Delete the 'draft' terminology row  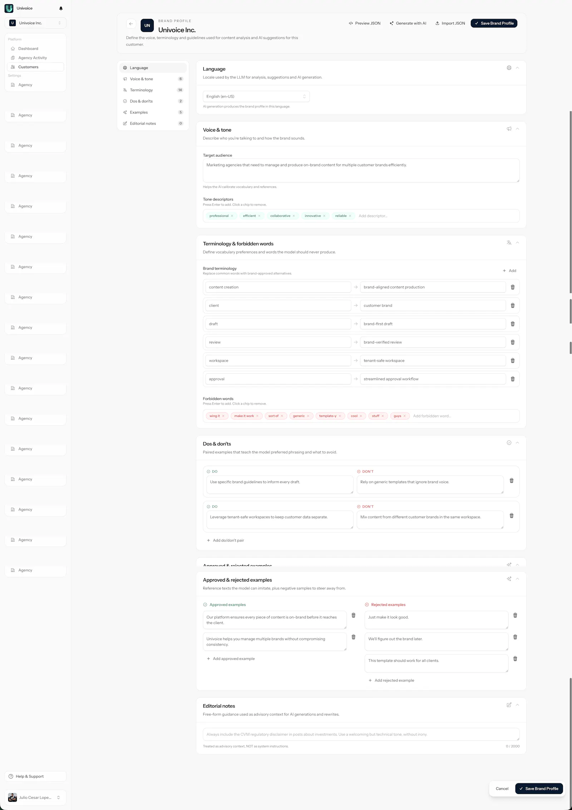[513, 324]
